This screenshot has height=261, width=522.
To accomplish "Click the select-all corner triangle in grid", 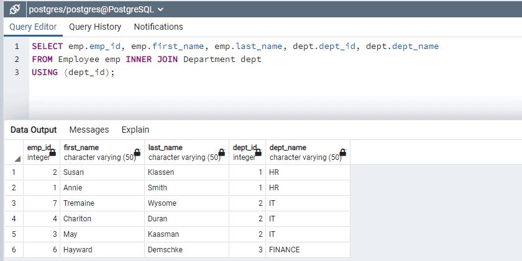I will point(17,159).
